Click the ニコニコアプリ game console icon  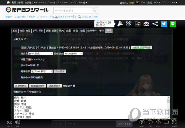[x=55, y=17]
